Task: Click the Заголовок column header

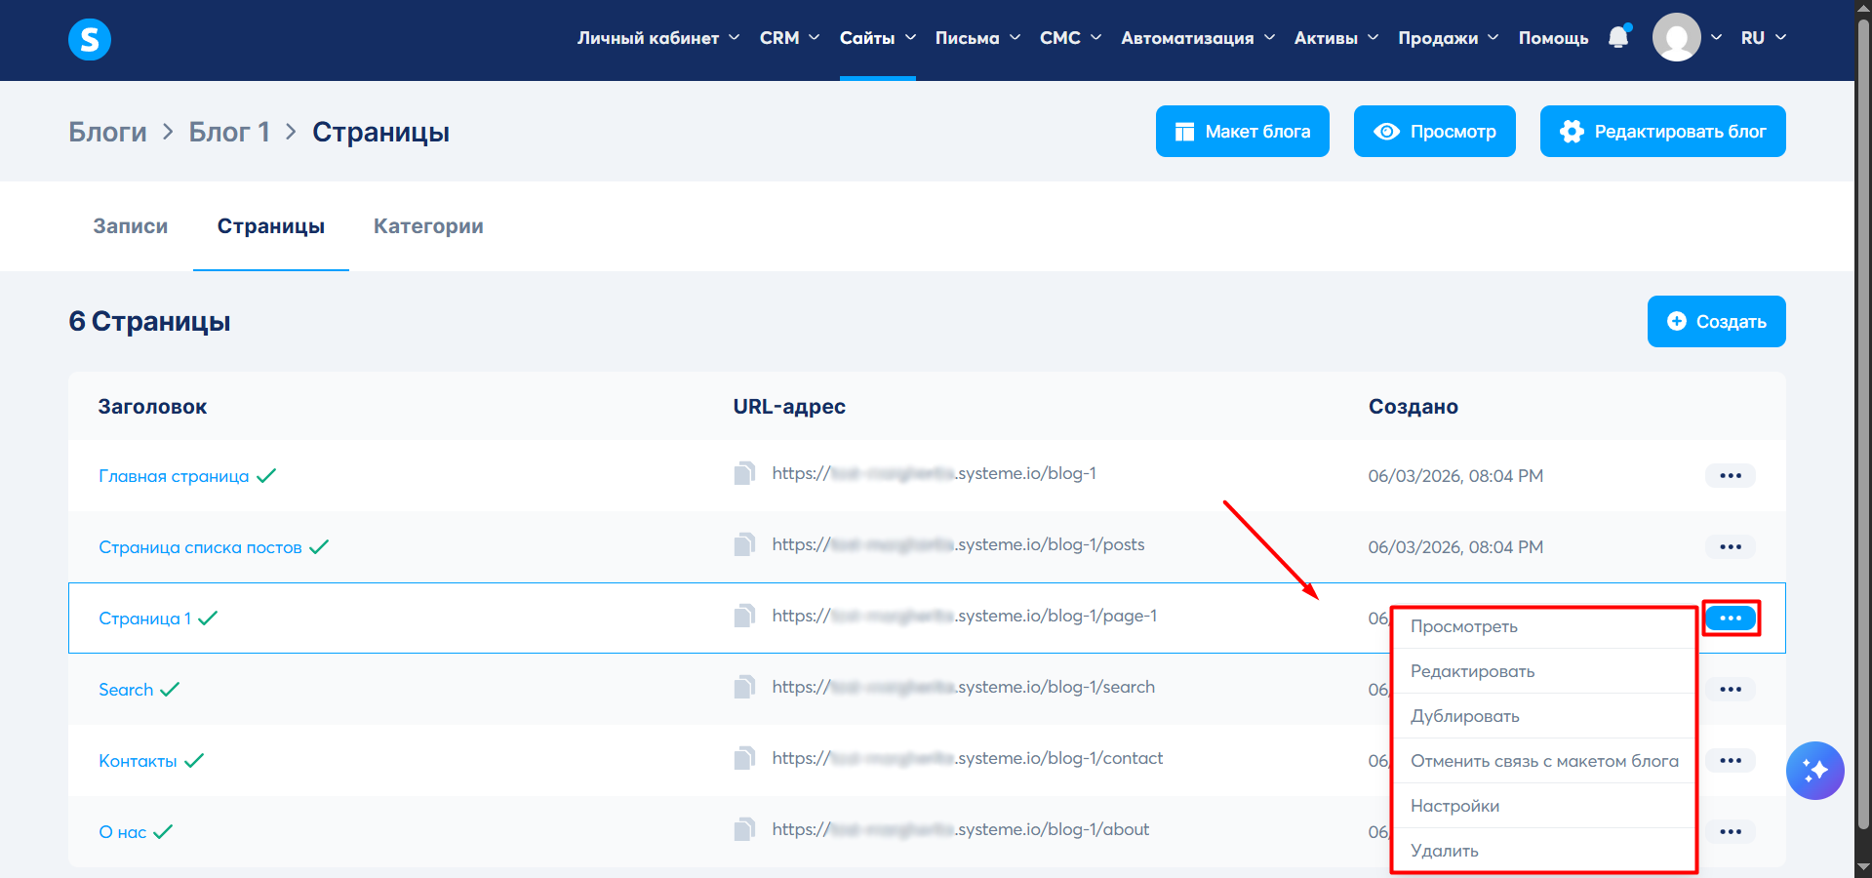Action: (152, 407)
